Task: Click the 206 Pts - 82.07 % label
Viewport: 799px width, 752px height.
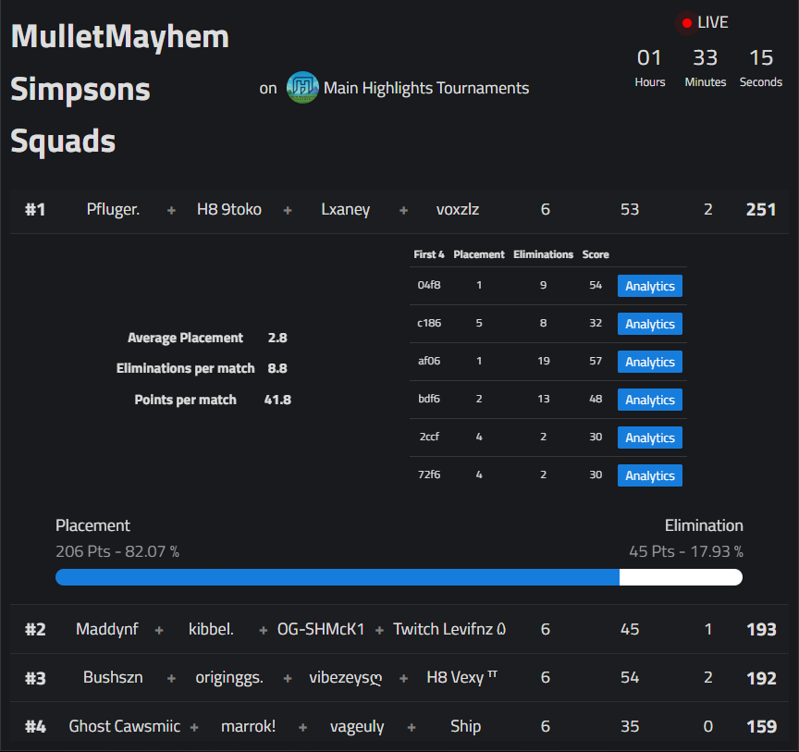Action: tap(117, 551)
